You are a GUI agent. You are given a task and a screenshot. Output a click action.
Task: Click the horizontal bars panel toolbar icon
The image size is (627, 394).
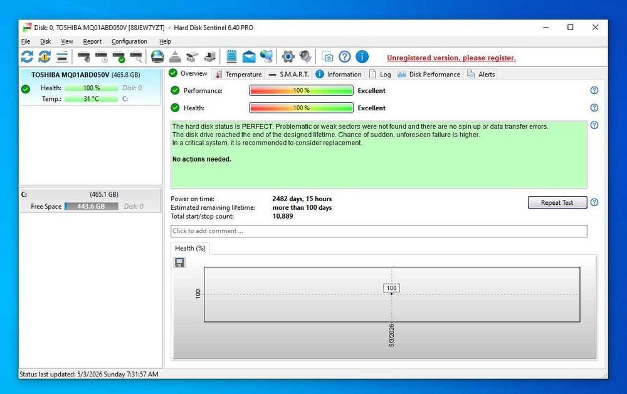pos(62,57)
